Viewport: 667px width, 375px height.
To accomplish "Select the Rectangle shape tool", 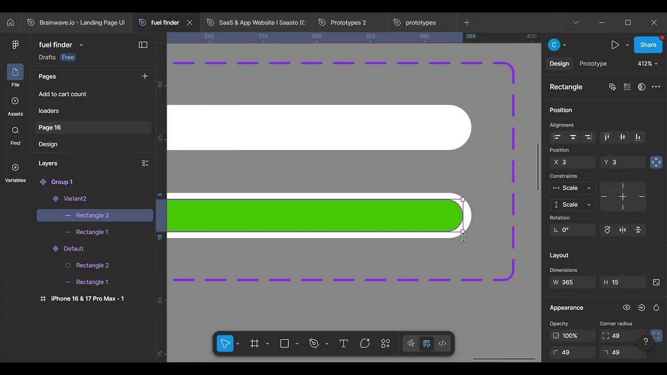I will point(285,343).
